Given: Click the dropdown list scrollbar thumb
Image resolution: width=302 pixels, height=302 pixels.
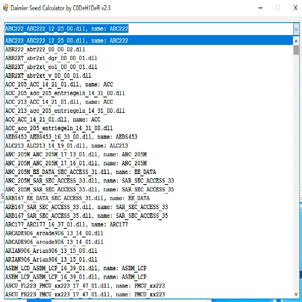Looking at the screenshot, I should 296,50.
